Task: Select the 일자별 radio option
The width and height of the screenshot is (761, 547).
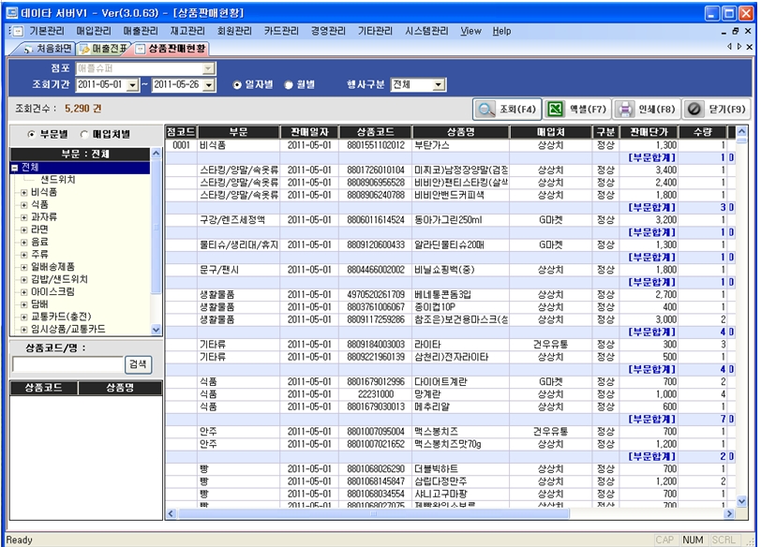Action: (x=238, y=85)
